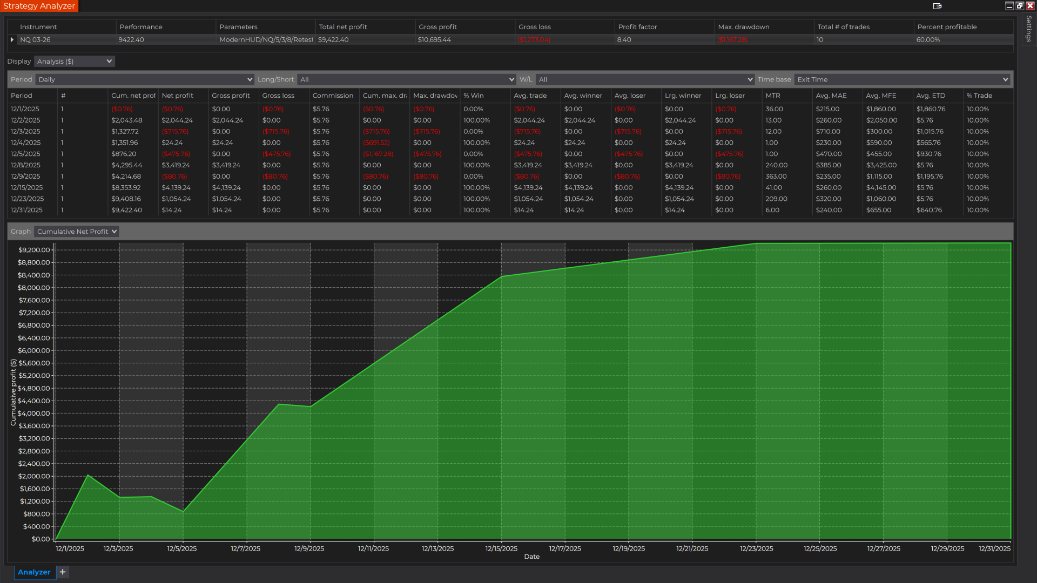Click the window link/properties icon in the title bar
Image resolution: width=1037 pixels, height=583 pixels.
click(x=938, y=6)
